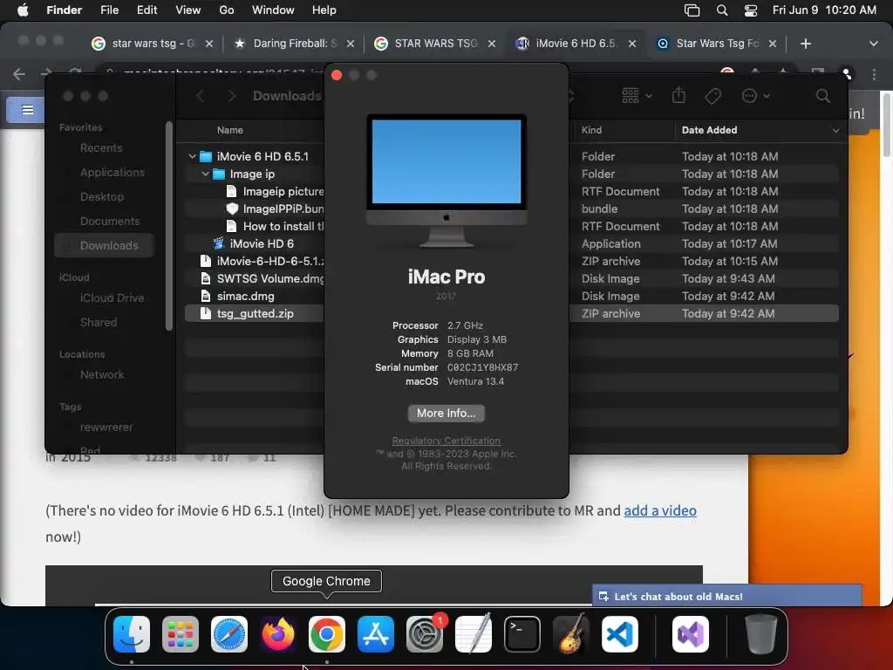Launch Terminal from the Dock

[x=522, y=634]
